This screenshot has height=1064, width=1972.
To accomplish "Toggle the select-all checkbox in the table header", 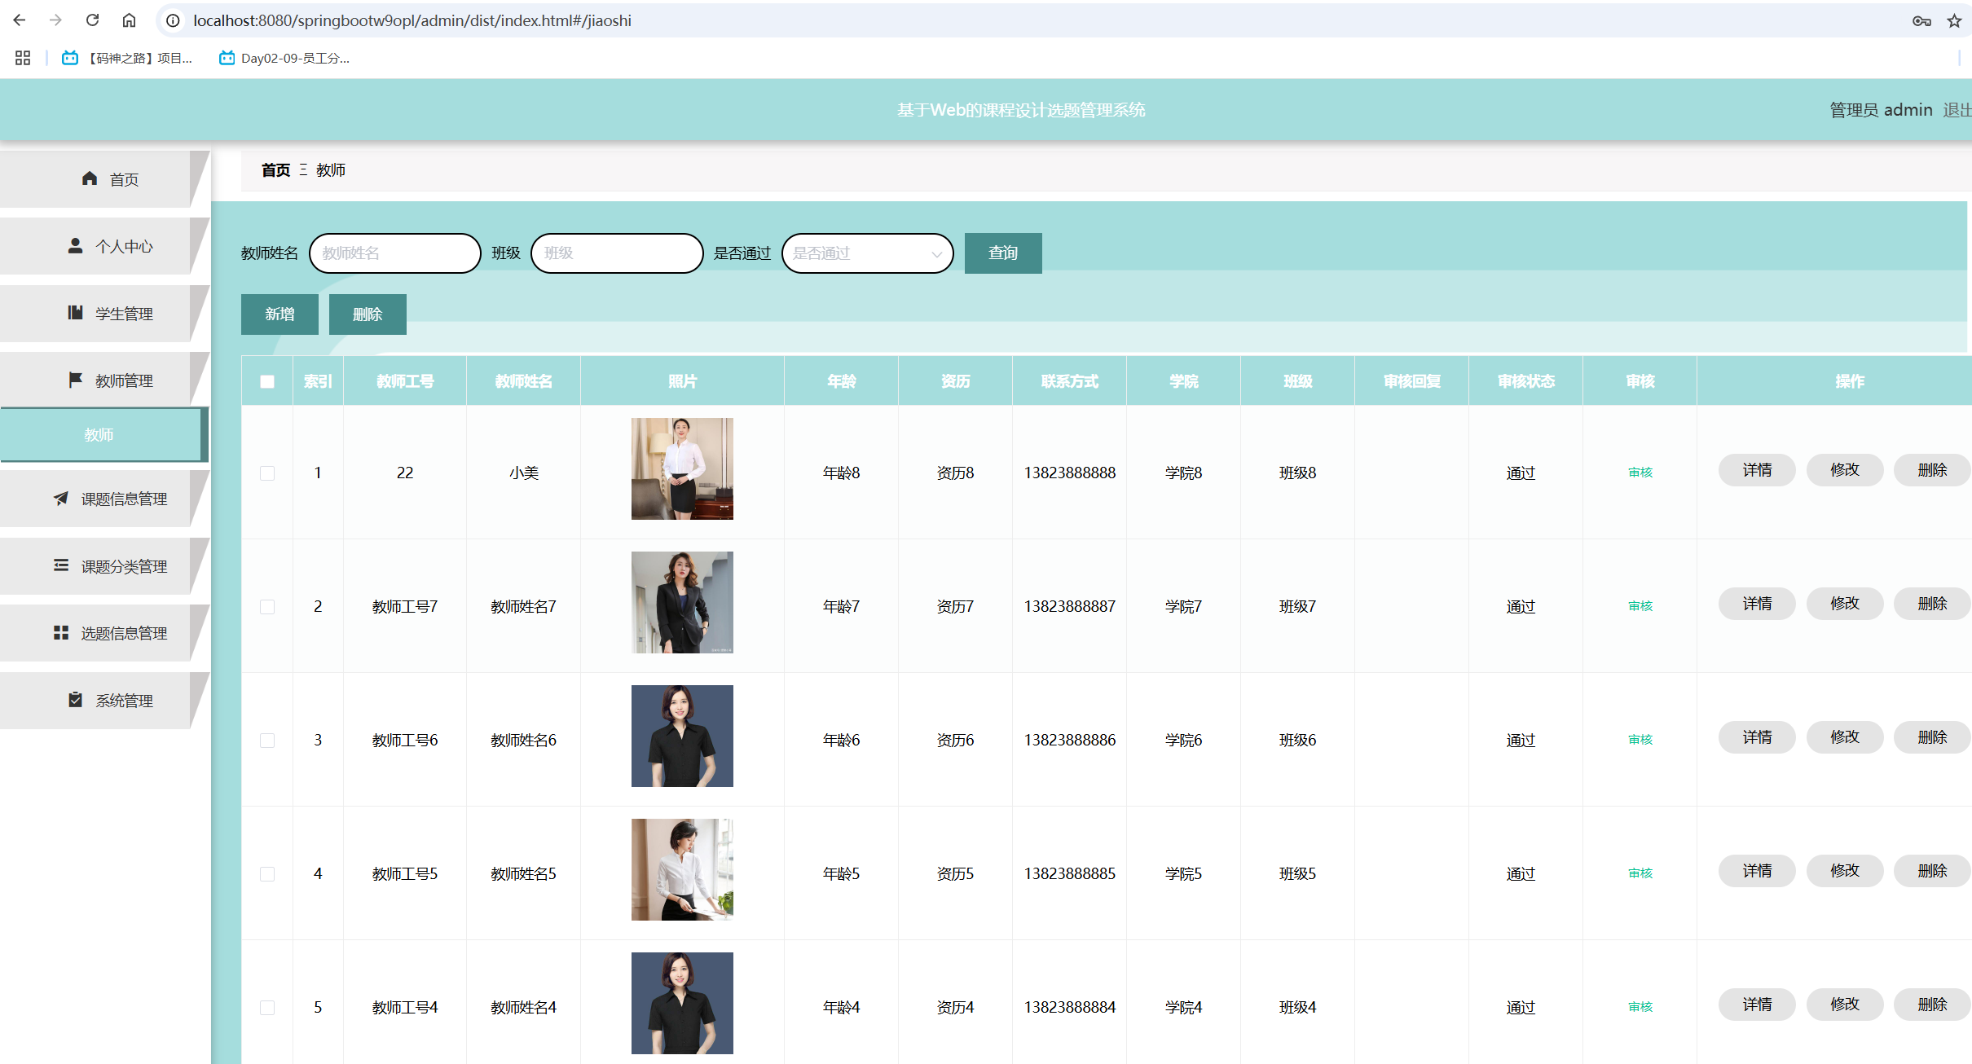I will click(x=267, y=381).
